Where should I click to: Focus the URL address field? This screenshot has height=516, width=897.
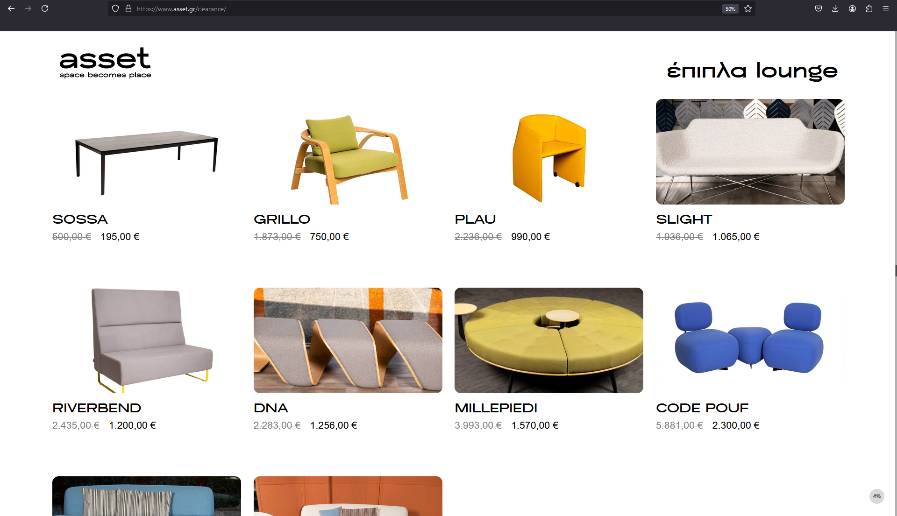420,8
